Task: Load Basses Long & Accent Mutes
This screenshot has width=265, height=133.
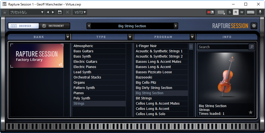Action: (161, 61)
